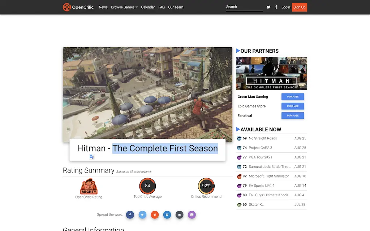Screen dimensions: 370x231
Task: Share on LinkedIn via the spread-the-word icon
Action: pyautogui.click(x=167, y=215)
